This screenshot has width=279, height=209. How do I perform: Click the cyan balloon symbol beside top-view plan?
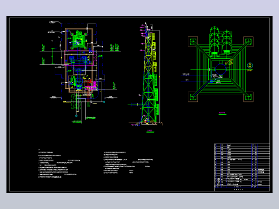pos(250,65)
